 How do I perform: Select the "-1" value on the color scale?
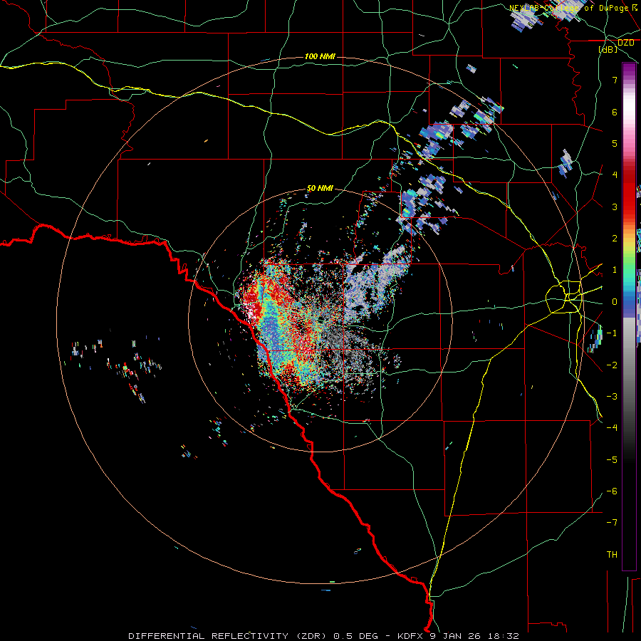click(612, 333)
